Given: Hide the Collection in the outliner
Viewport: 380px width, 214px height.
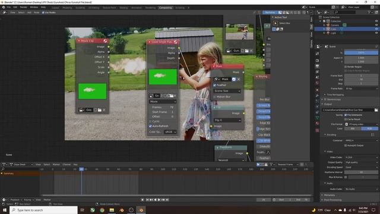Looking at the screenshot, I should pyautogui.click(x=376, y=21).
